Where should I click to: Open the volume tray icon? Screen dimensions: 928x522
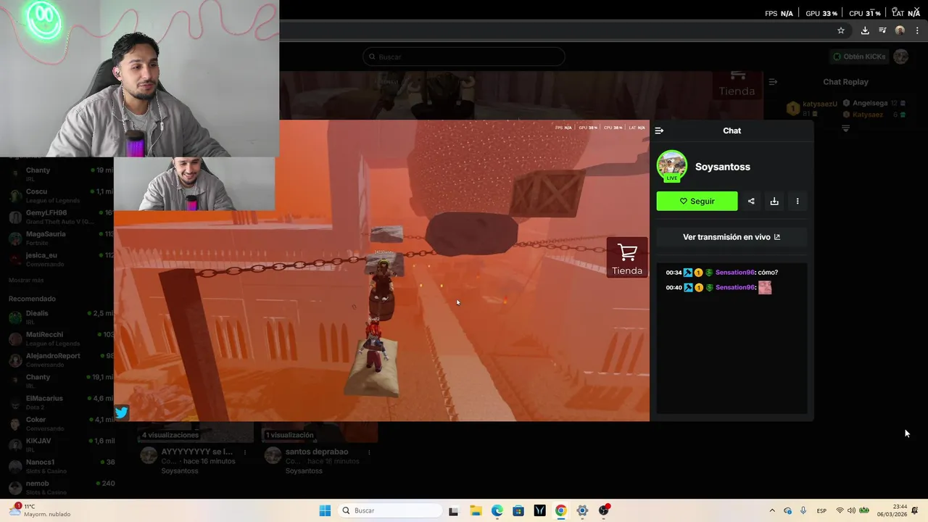tap(851, 510)
